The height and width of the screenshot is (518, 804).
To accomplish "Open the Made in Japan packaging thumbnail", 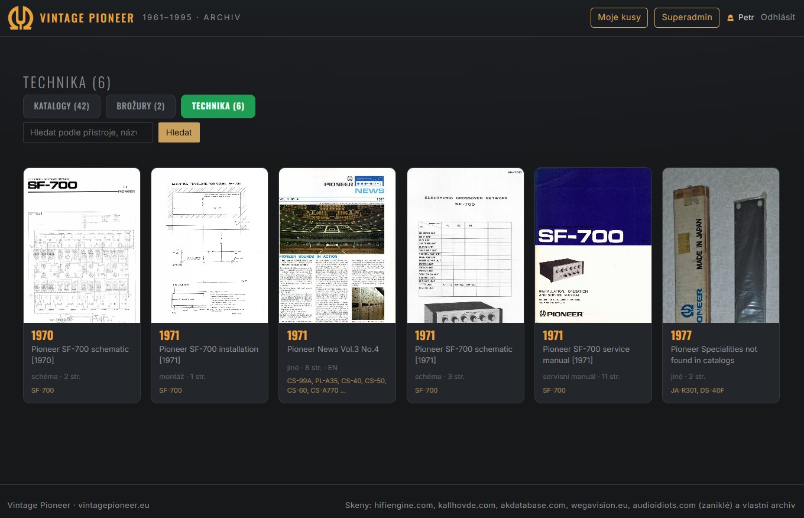I will pyautogui.click(x=721, y=245).
